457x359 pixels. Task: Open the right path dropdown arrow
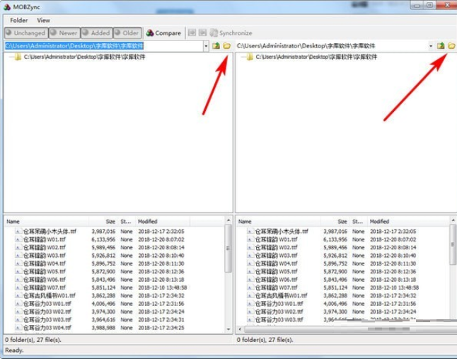click(x=430, y=46)
